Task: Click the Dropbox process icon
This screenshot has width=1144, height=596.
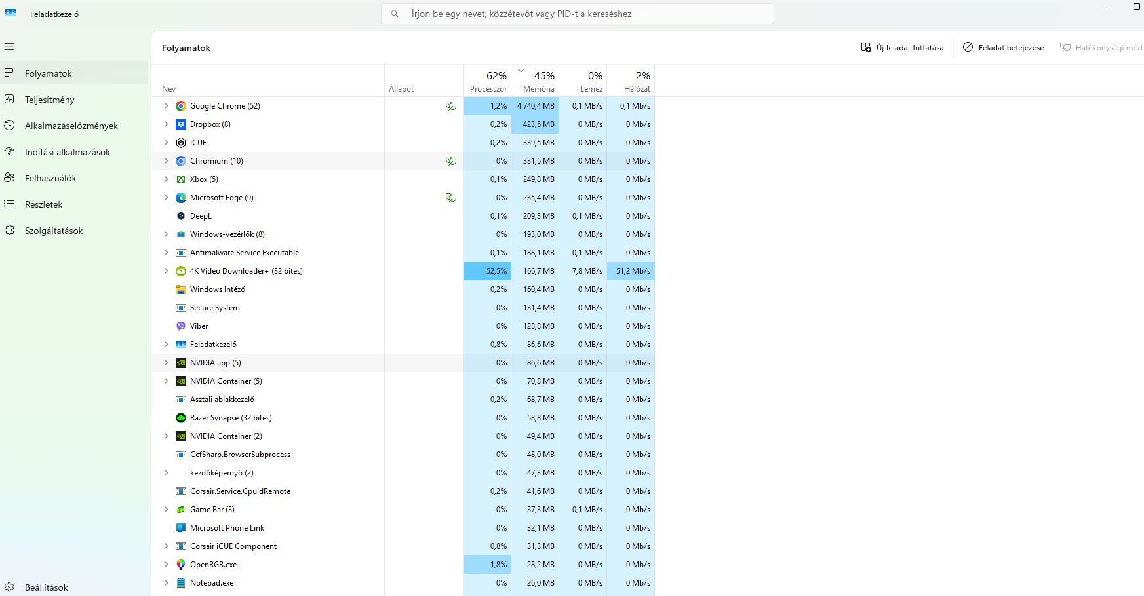Action: 181,124
